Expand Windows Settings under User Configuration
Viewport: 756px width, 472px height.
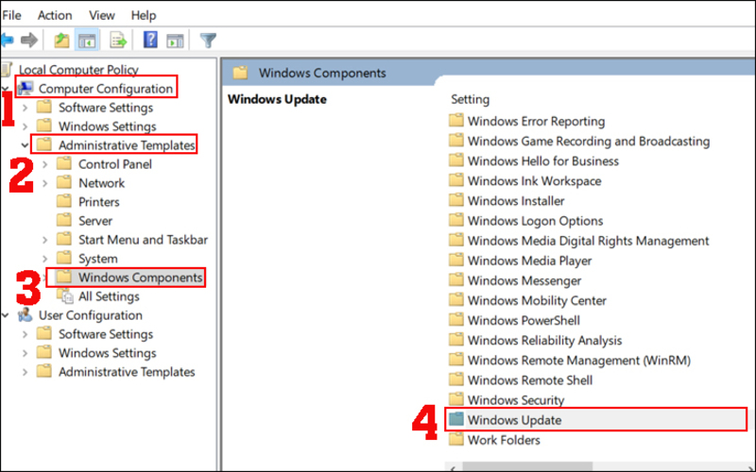[26, 353]
